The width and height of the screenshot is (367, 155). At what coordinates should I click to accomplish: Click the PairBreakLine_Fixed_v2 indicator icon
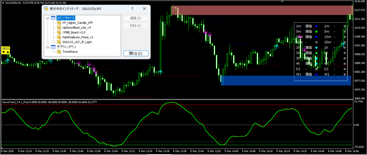click(59, 37)
